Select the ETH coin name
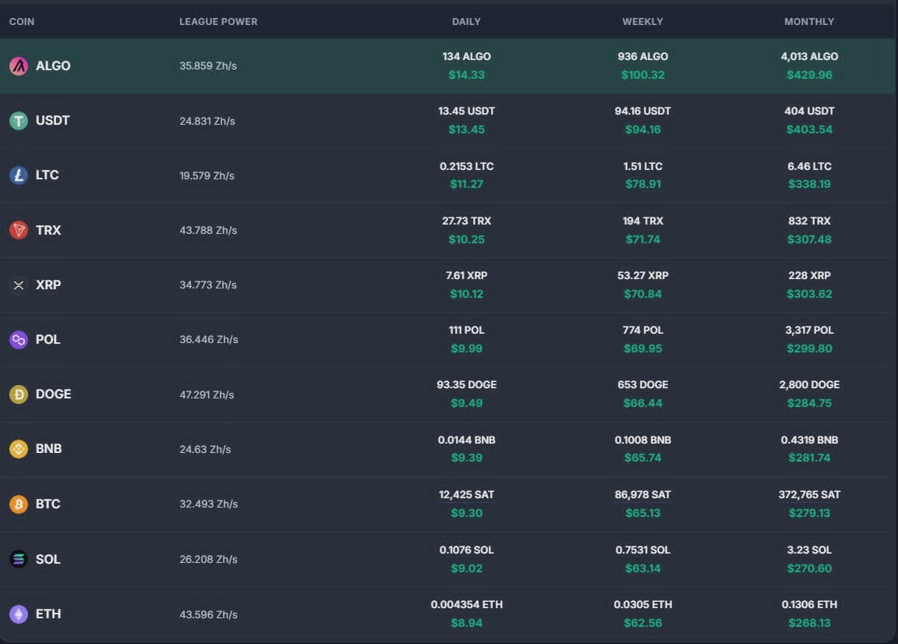Screen dimensions: 898x644 tap(48, 614)
